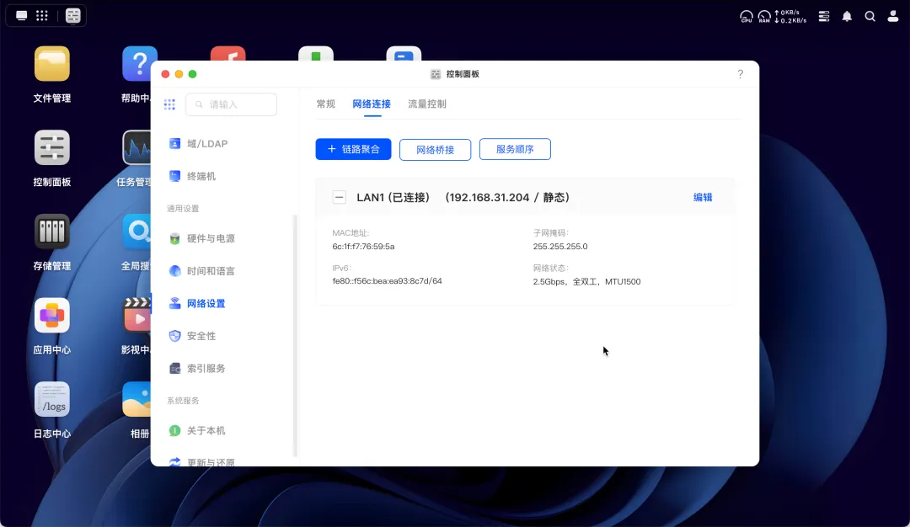This screenshot has width=910, height=527.
Task: Click the sidebar vertical scrollbar
Action: click(x=295, y=335)
